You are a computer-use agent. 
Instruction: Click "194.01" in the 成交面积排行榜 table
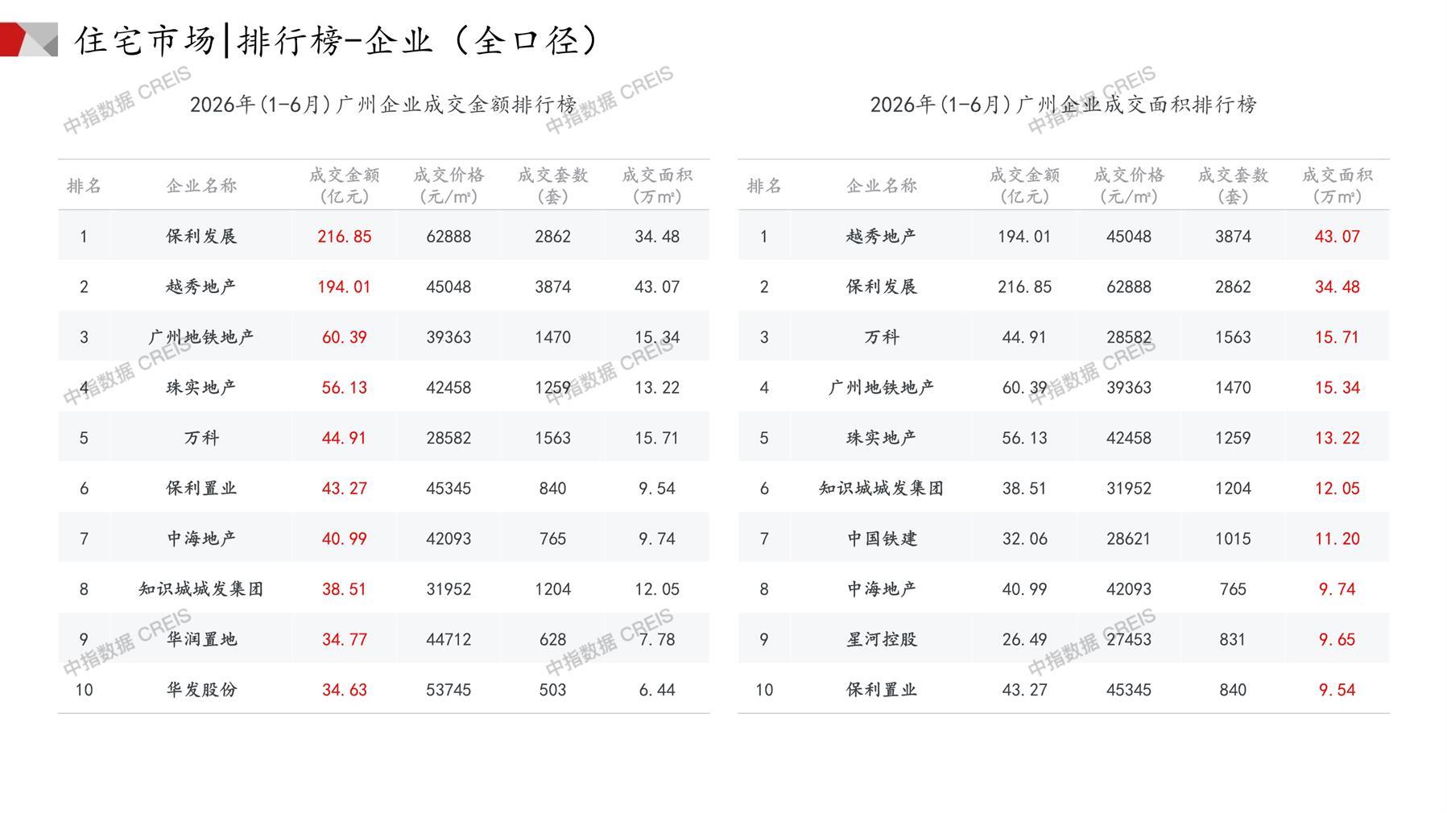1024,237
